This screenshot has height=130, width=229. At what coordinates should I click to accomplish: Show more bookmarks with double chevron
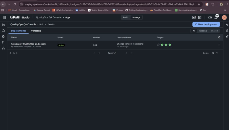click(x=225, y=10)
